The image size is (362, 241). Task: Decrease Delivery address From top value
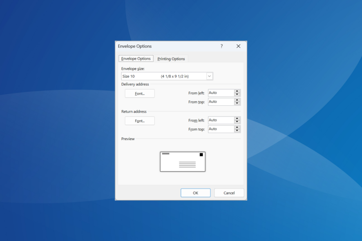[237, 103]
